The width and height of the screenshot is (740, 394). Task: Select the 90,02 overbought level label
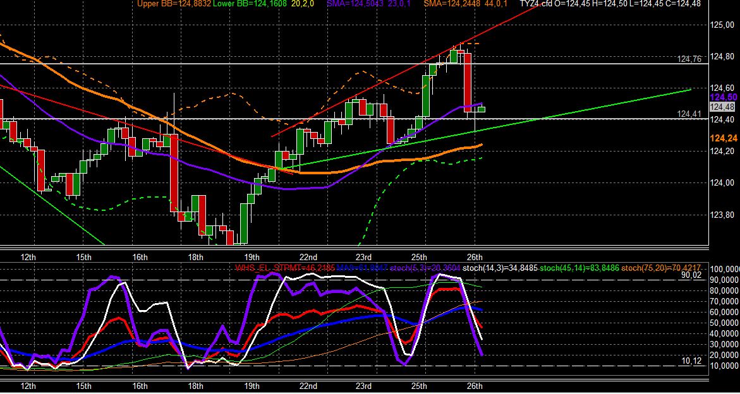tap(691, 275)
